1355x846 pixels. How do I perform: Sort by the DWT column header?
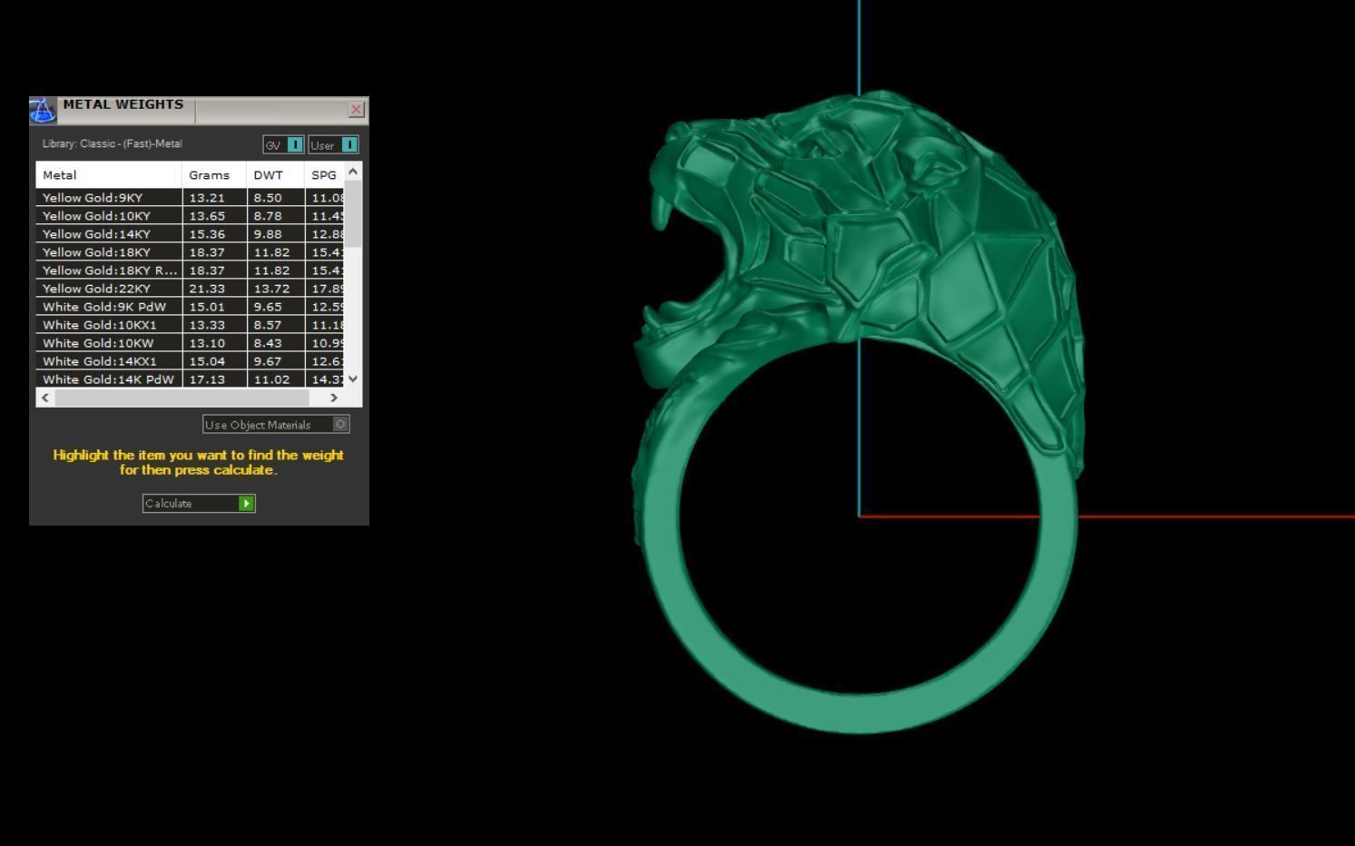click(275, 174)
